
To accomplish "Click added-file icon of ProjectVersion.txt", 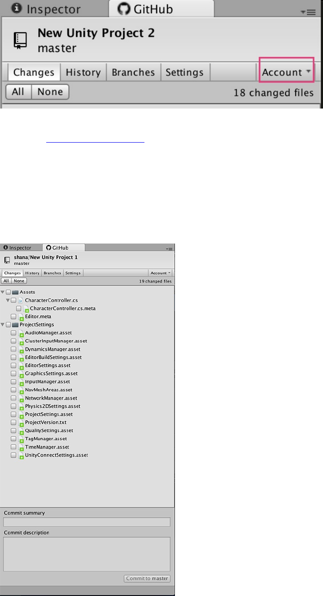I will pos(21,423).
